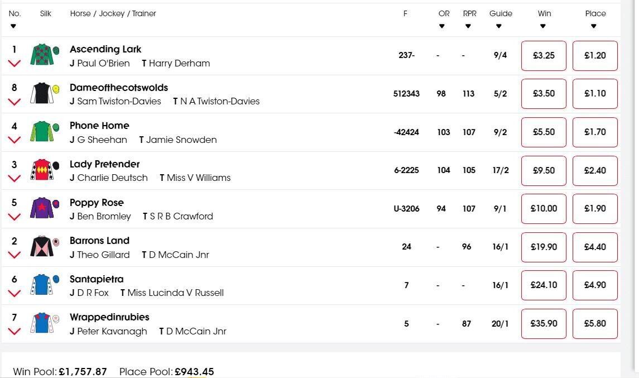The width and height of the screenshot is (639, 378).
Task: Expand the Wrappedinrubies runner chevron
Action: point(15,332)
